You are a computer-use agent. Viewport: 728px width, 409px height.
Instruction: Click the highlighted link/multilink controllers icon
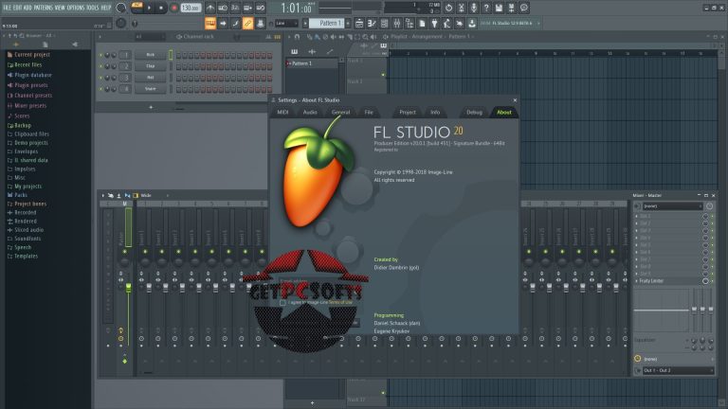click(248, 23)
